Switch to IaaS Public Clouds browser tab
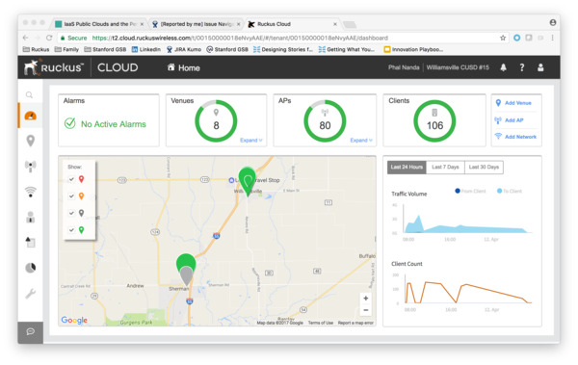Image resolution: width=578 pixels, height=365 pixels. coord(99,24)
